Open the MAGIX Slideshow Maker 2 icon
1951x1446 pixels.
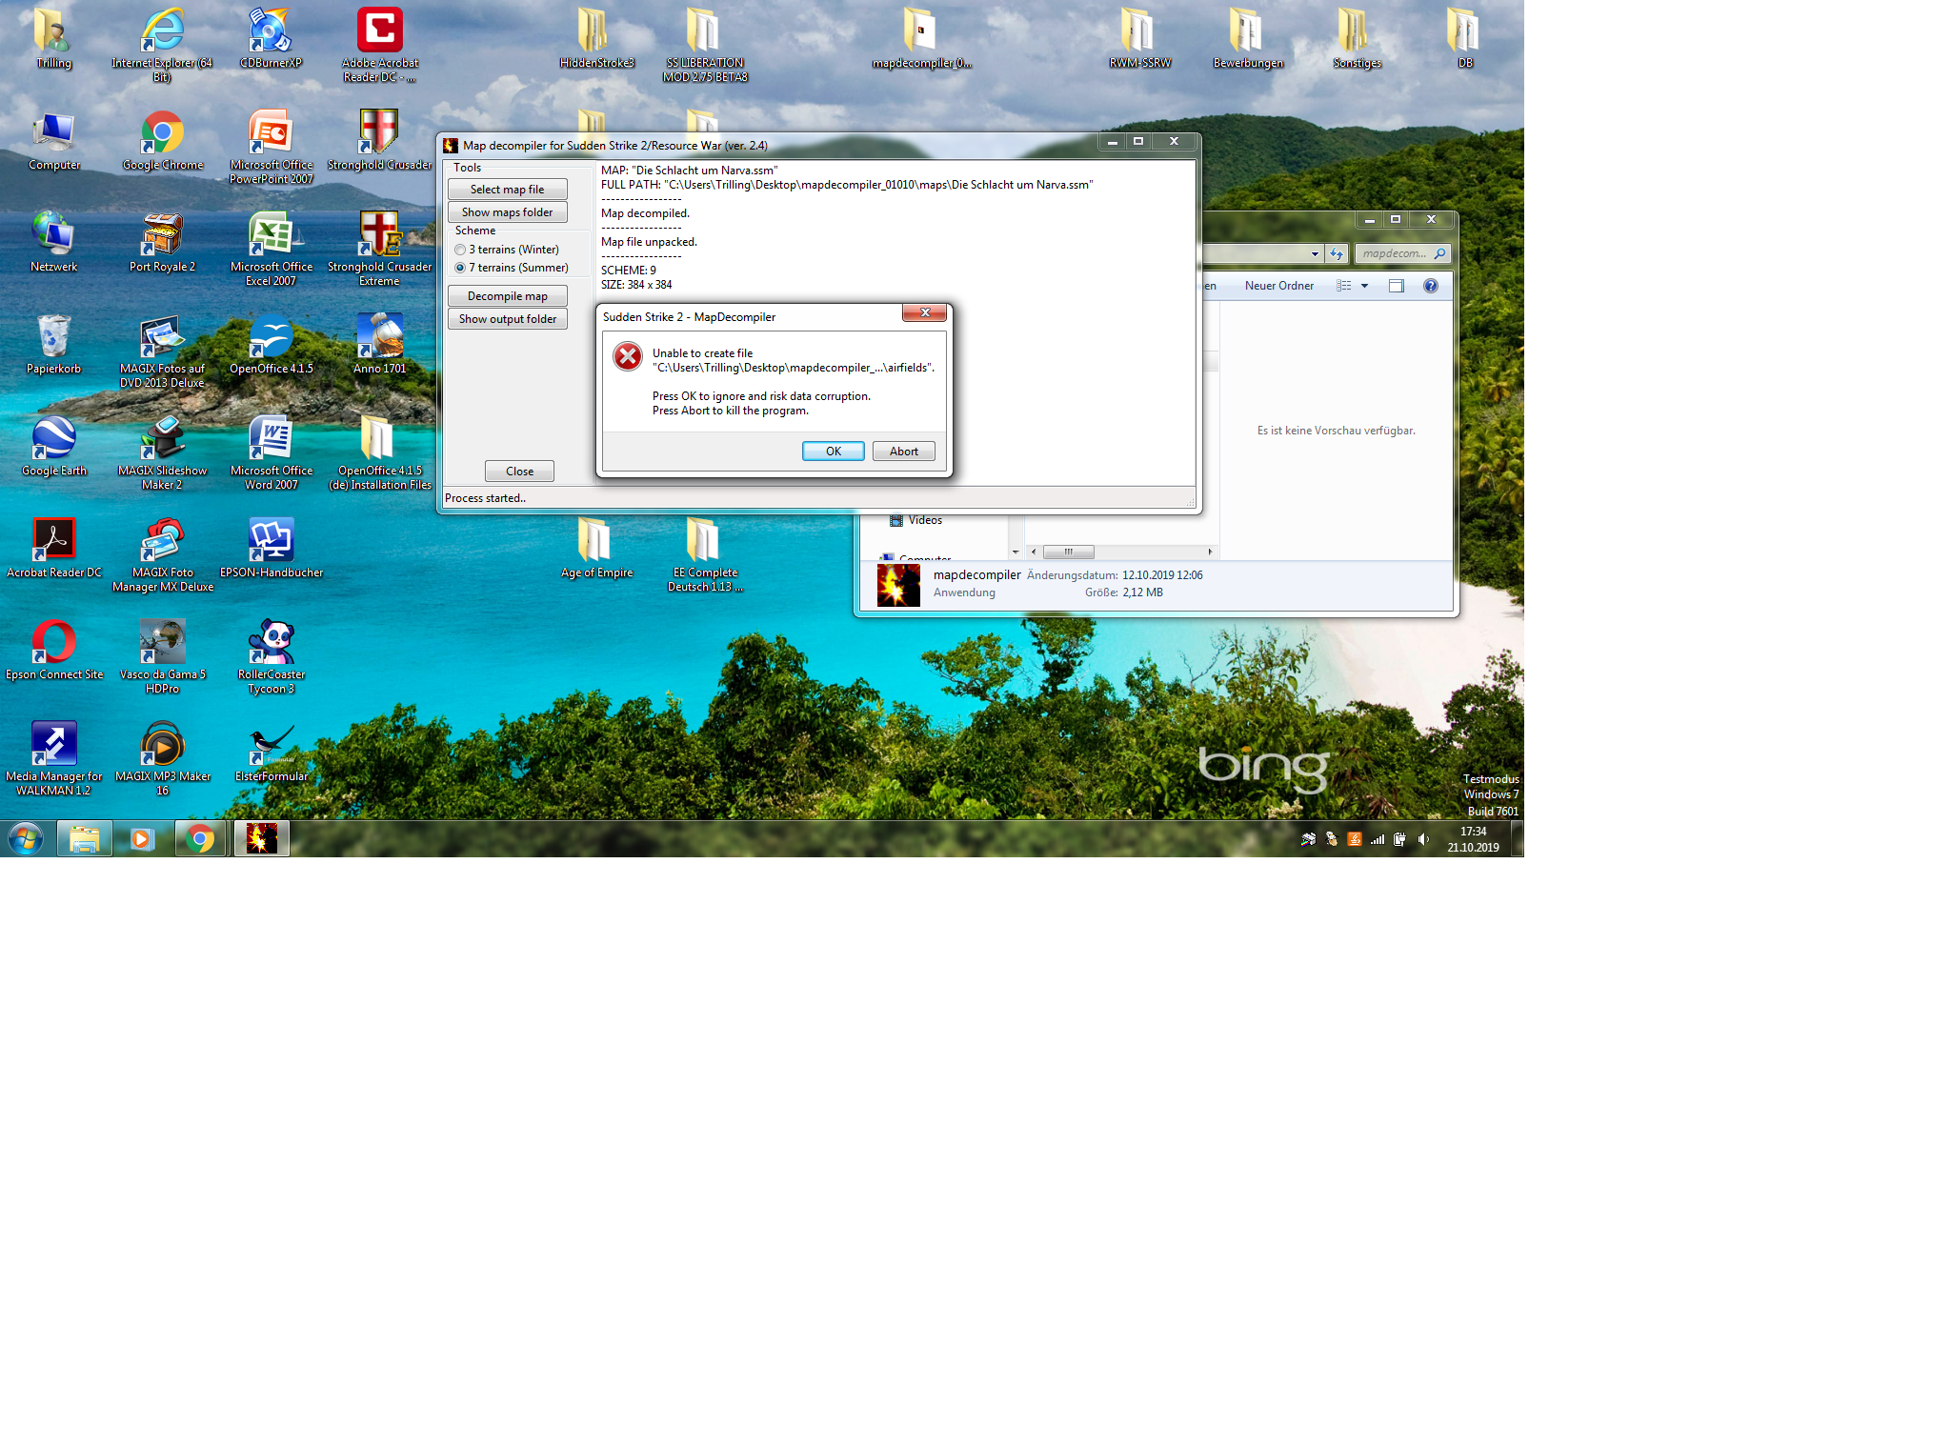coord(162,452)
